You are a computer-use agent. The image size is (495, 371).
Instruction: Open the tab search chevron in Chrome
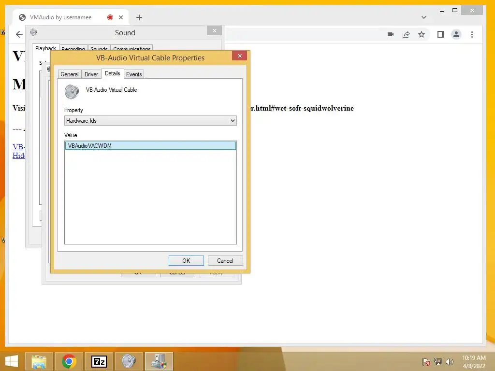[424, 17]
